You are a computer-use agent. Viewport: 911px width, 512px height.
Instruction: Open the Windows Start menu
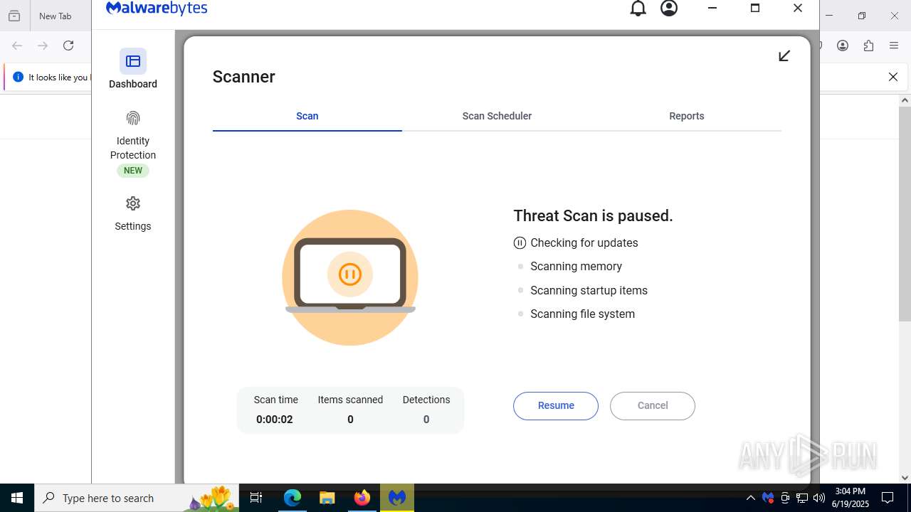point(17,498)
